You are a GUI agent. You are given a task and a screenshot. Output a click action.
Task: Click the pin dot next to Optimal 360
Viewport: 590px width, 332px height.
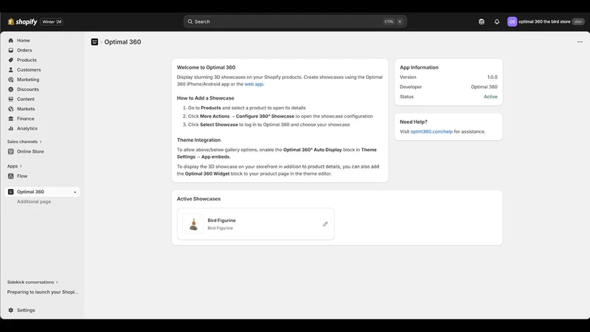click(x=75, y=192)
